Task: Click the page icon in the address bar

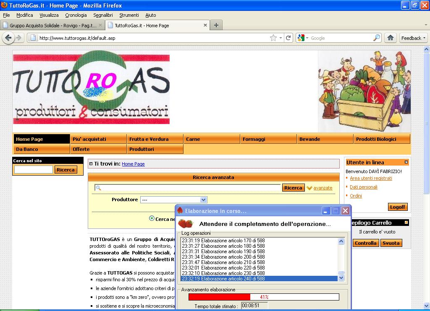Action: click(x=33, y=38)
